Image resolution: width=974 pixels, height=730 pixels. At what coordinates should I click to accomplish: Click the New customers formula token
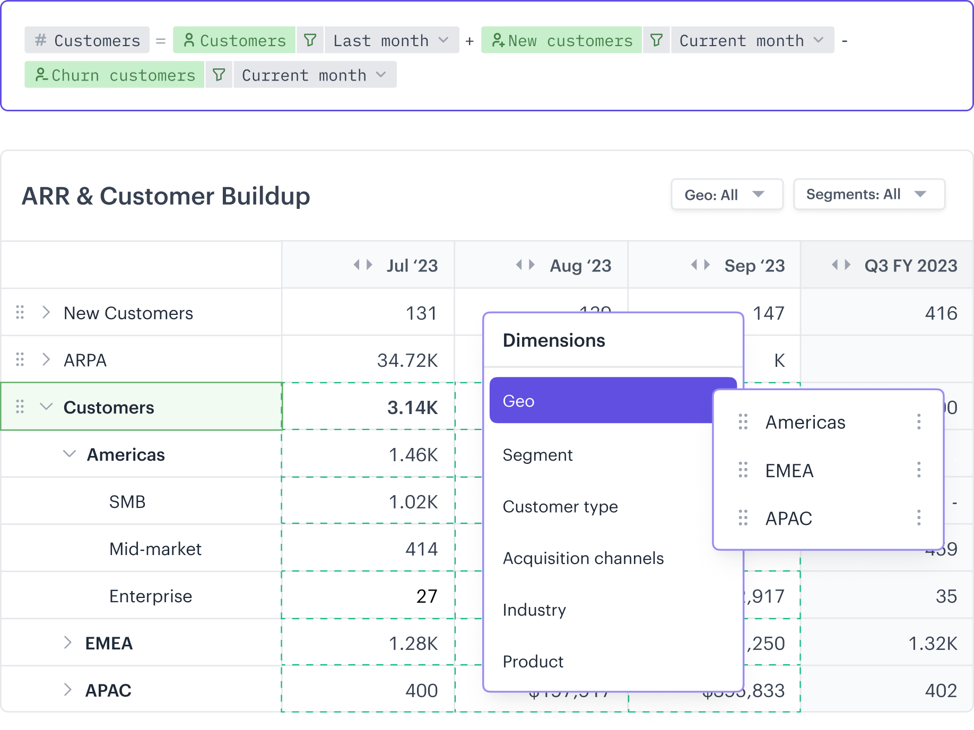(x=561, y=40)
